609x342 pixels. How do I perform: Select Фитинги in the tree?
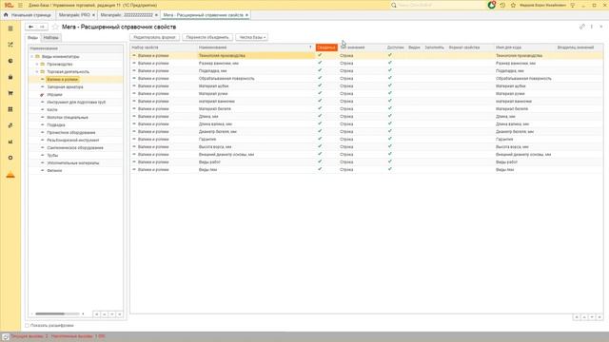(54, 171)
